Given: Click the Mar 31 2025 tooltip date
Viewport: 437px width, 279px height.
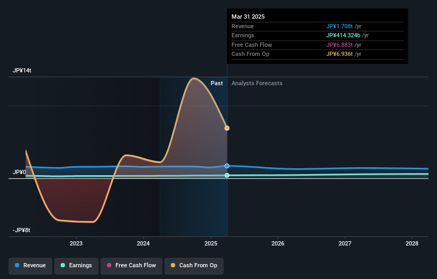Looking at the screenshot, I should click(x=248, y=17).
